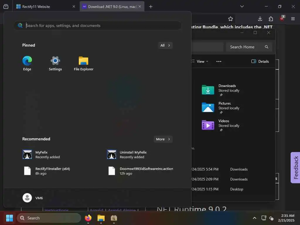The image size is (300, 225).
Task: Open the Feedback tab on the webpage
Action: click(296, 168)
